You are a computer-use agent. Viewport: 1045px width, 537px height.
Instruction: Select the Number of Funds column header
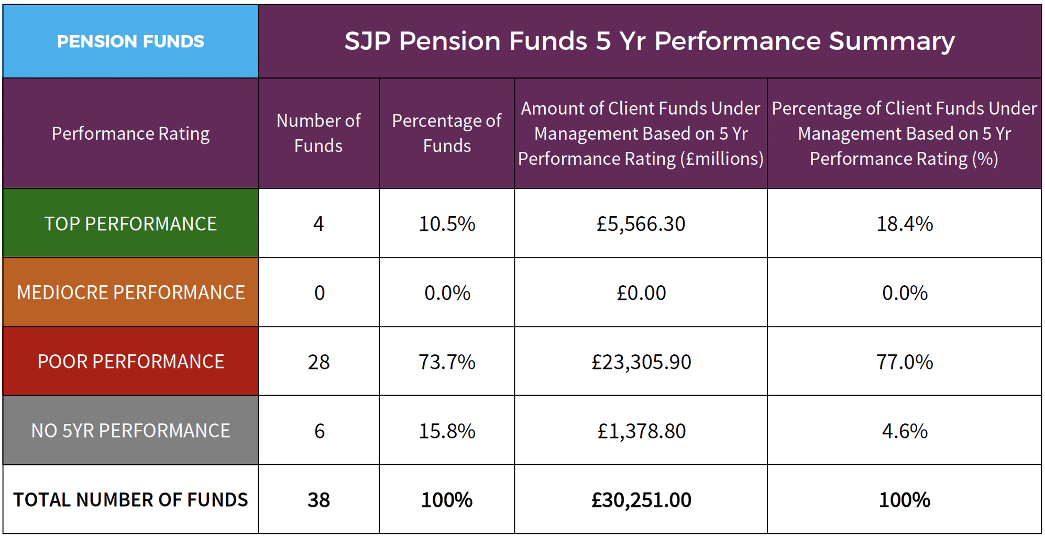coord(318,133)
